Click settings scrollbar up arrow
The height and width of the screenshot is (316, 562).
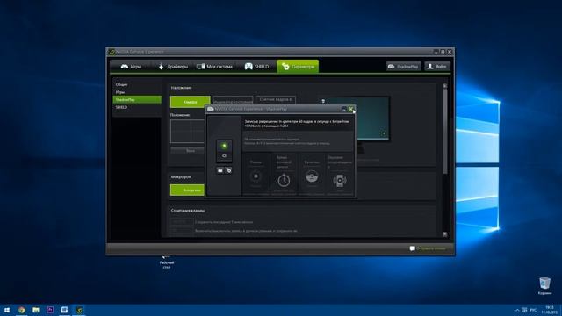click(445, 86)
